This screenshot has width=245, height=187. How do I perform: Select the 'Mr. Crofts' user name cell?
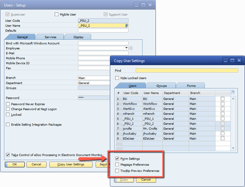152,129
